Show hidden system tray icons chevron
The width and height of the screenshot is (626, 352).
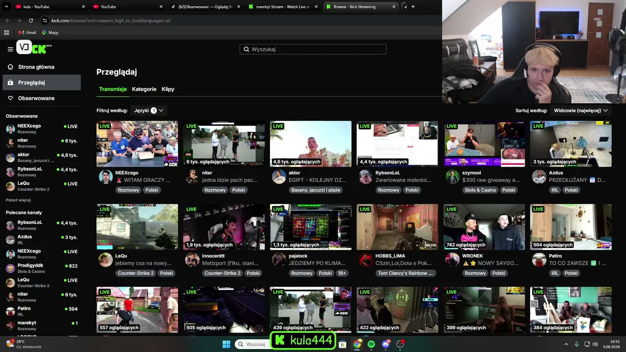pyautogui.click(x=566, y=344)
